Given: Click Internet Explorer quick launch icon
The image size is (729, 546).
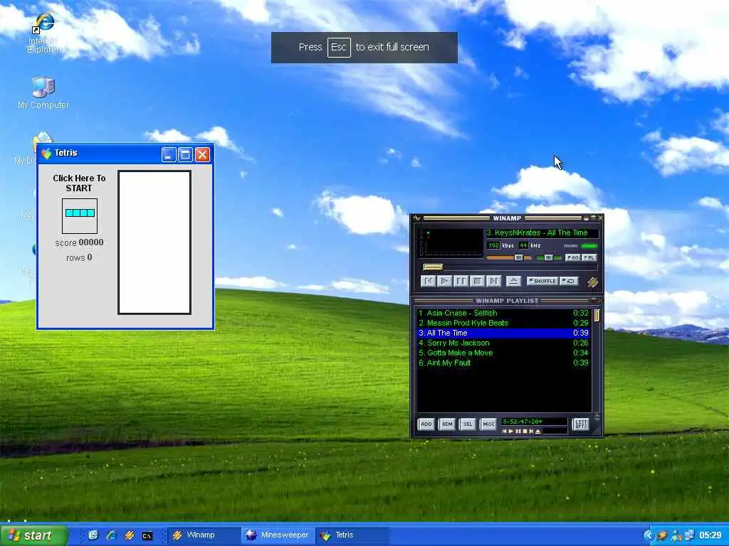Looking at the screenshot, I should [x=111, y=535].
